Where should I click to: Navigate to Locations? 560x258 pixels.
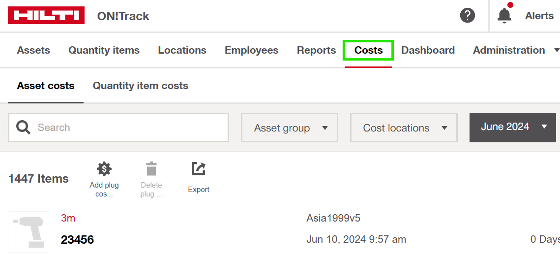click(x=182, y=50)
